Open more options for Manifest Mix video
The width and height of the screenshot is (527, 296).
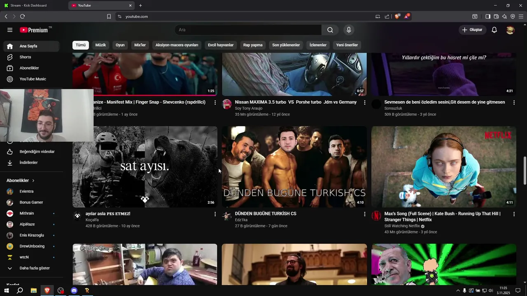point(215,102)
